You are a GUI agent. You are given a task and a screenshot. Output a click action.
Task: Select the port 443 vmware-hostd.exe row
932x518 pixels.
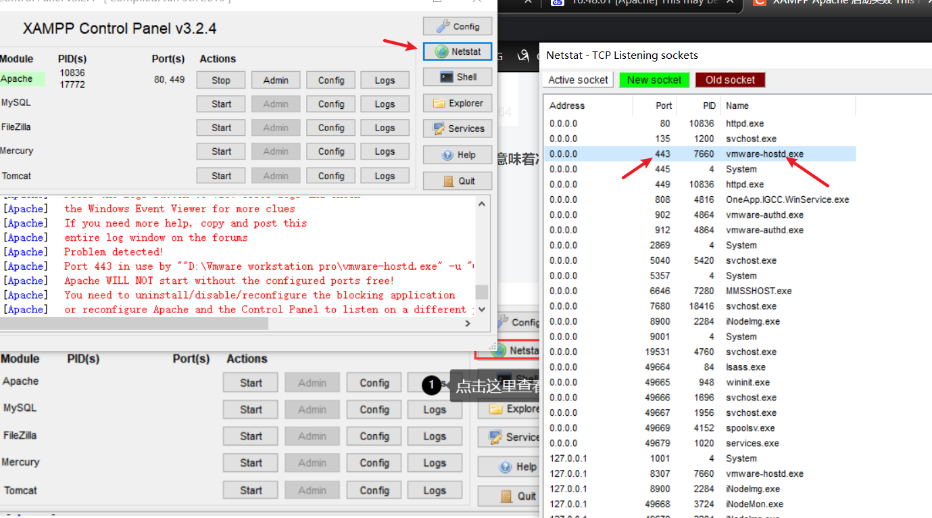click(x=700, y=154)
